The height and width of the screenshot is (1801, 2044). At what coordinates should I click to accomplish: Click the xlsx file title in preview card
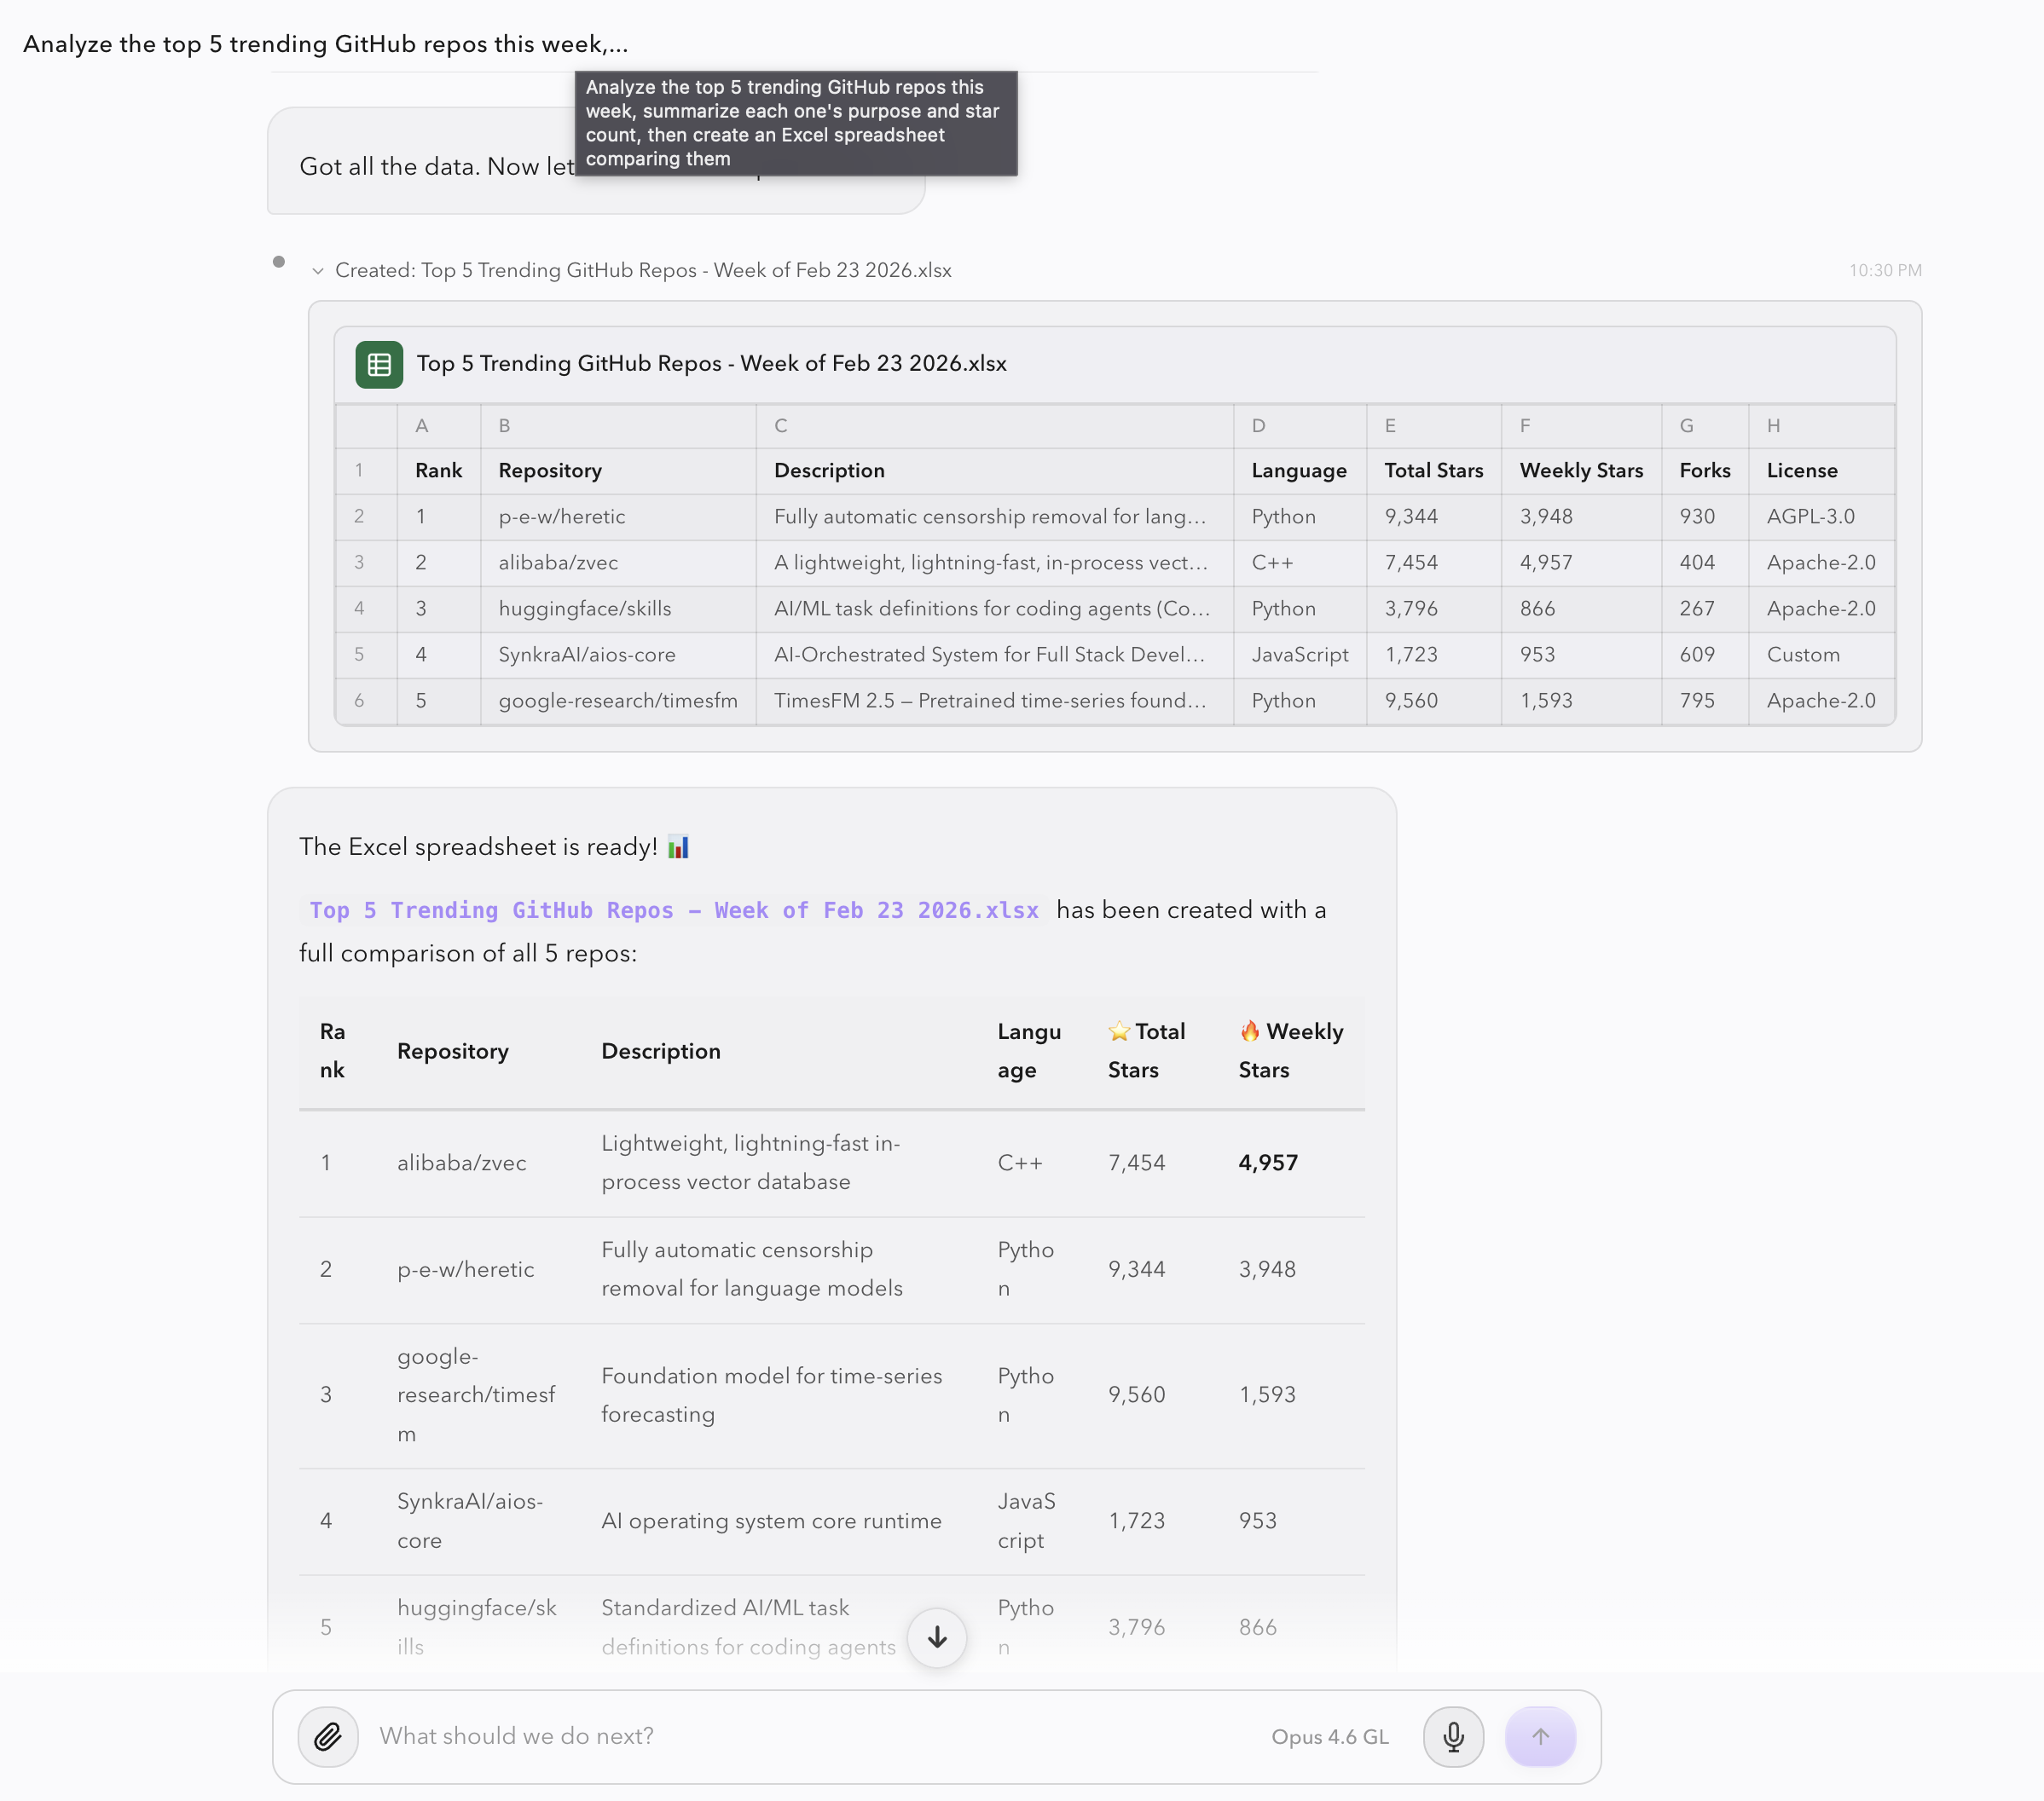click(x=711, y=364)
